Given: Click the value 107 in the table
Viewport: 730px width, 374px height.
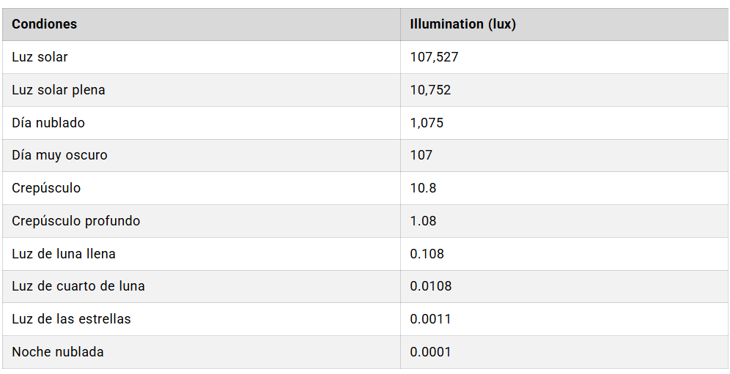Looking at the screenshot, I should (421, 155).
